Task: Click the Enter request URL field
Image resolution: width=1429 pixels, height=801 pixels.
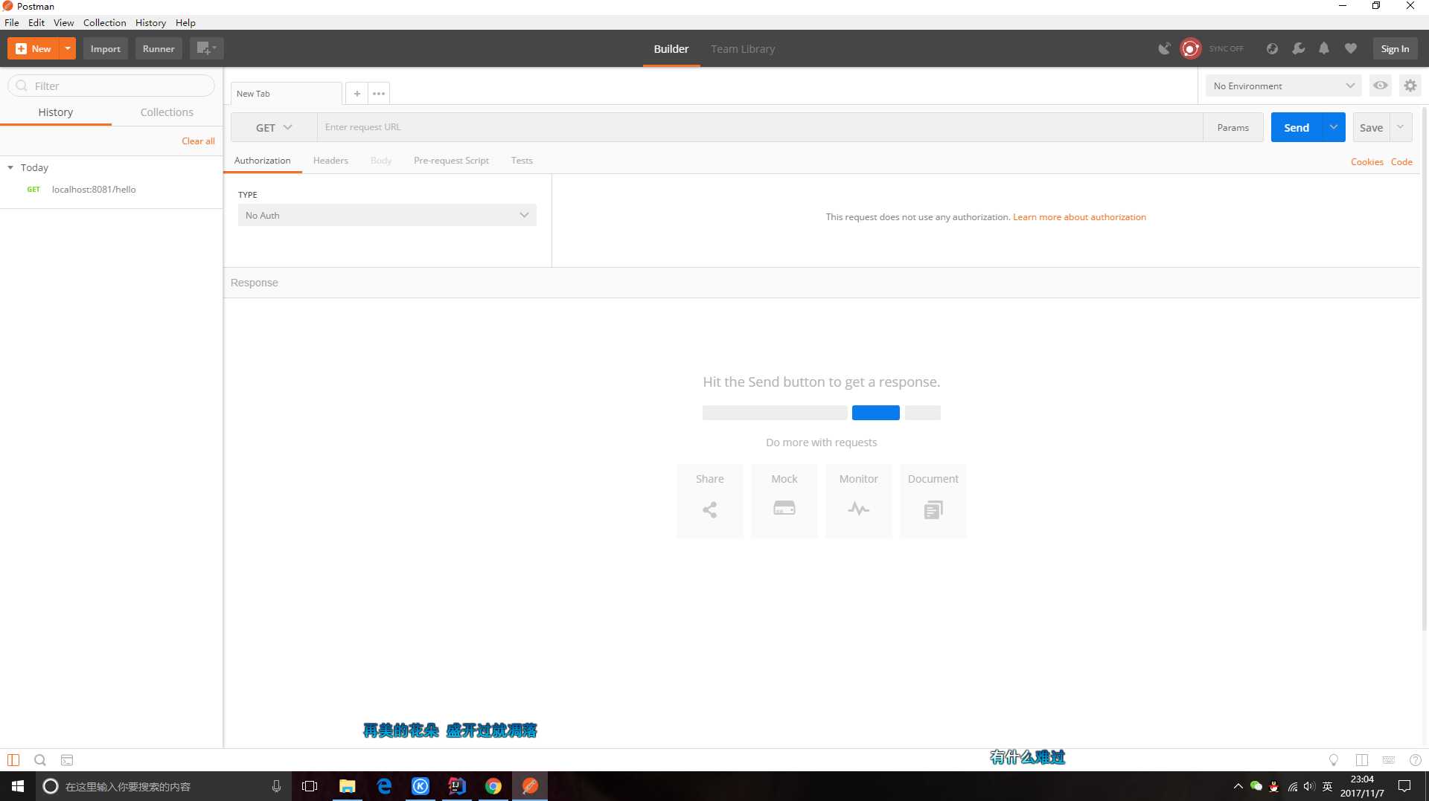Action: [760, 127]
